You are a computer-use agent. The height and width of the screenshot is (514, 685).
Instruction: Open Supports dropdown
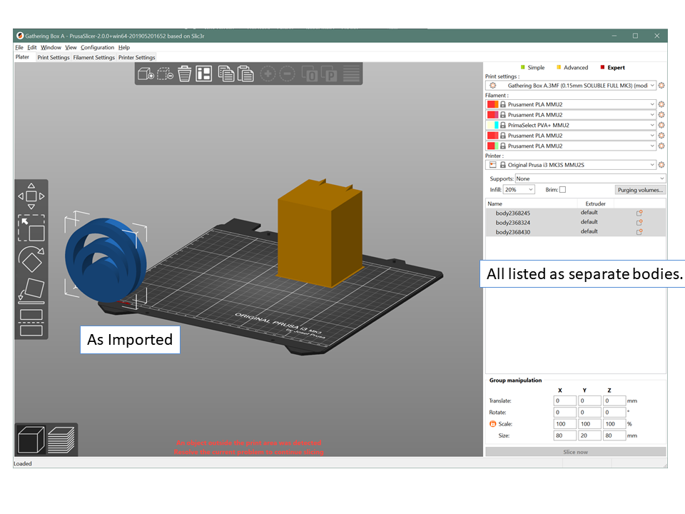point(590,178)
